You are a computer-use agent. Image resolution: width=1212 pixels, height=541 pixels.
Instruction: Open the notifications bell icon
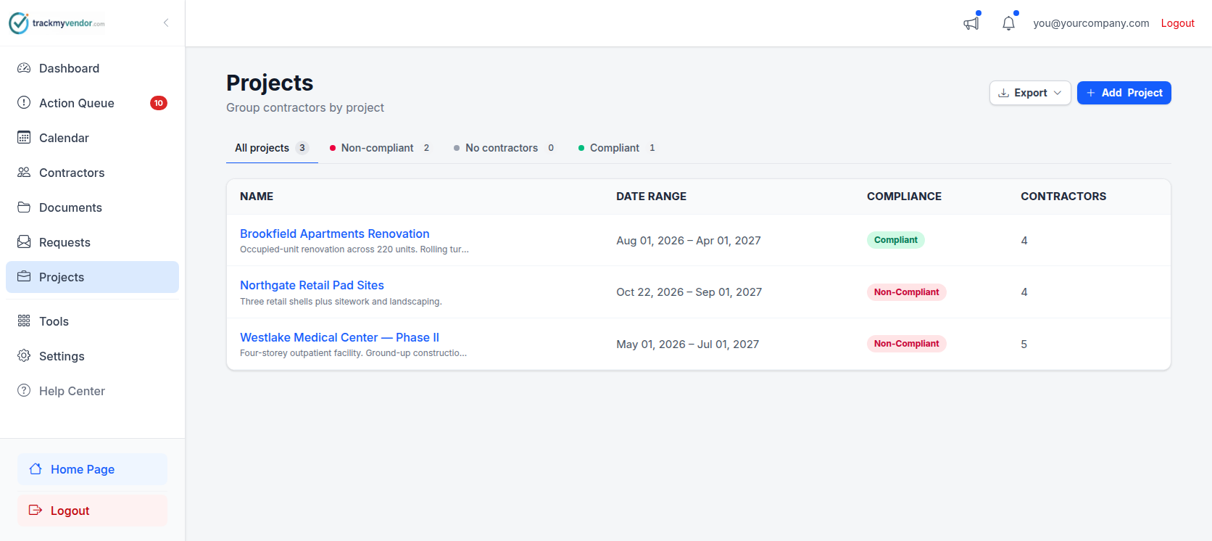[1008, 23]
